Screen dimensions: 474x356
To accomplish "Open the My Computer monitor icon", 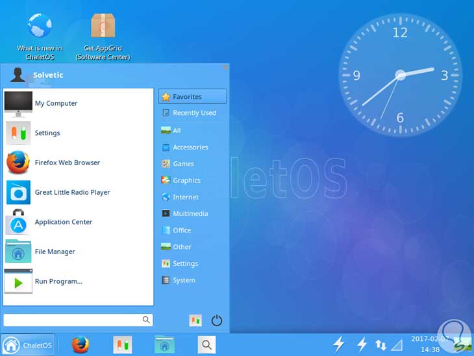I will coord(18,104).
